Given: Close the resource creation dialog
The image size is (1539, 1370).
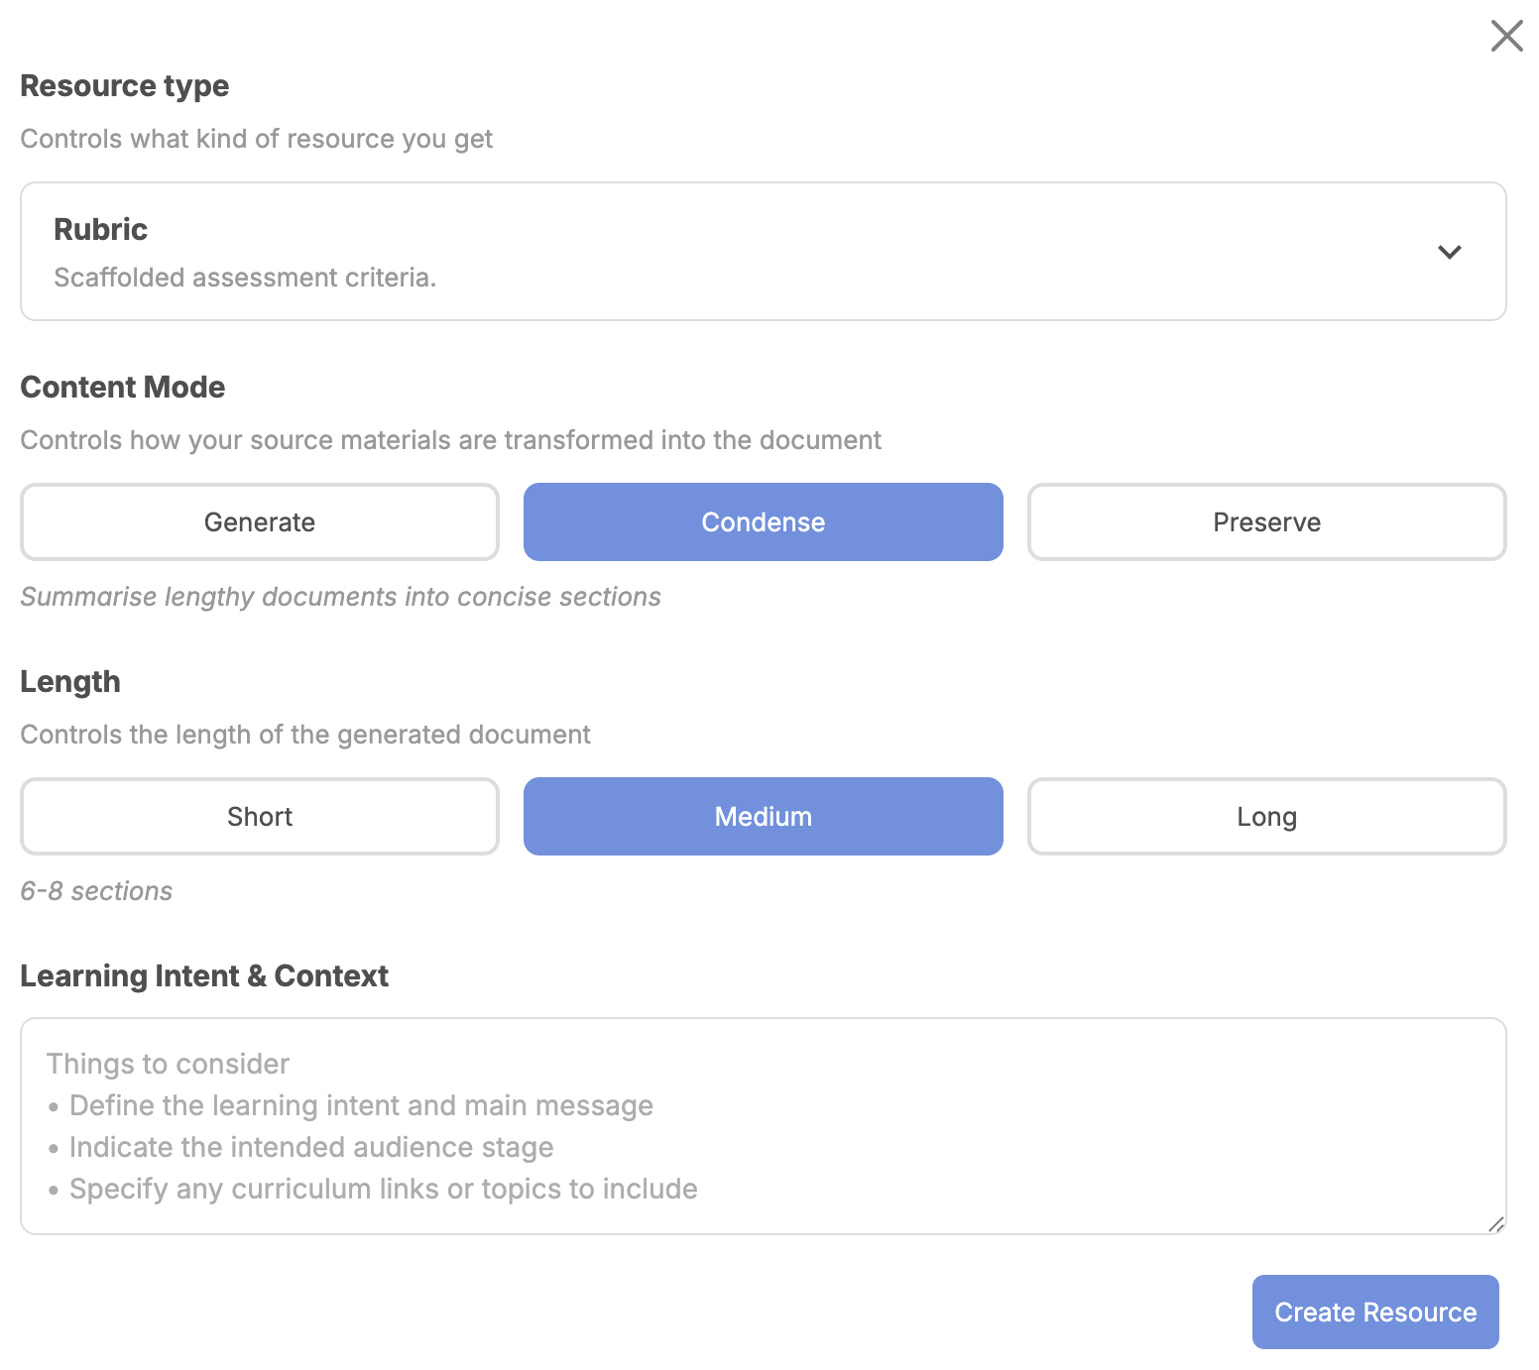Looking at the screenshot, I should tap(1506, 36).
